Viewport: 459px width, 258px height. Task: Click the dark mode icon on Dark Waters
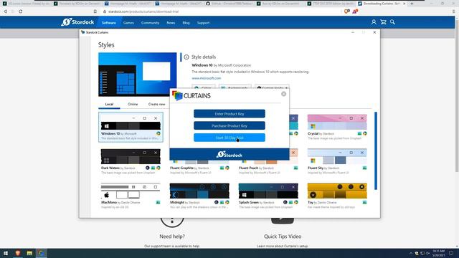[148, 168]
